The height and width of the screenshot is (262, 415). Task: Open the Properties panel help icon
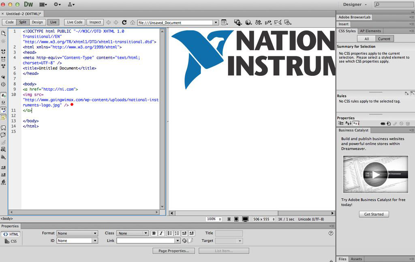click(x=331, y=233)
